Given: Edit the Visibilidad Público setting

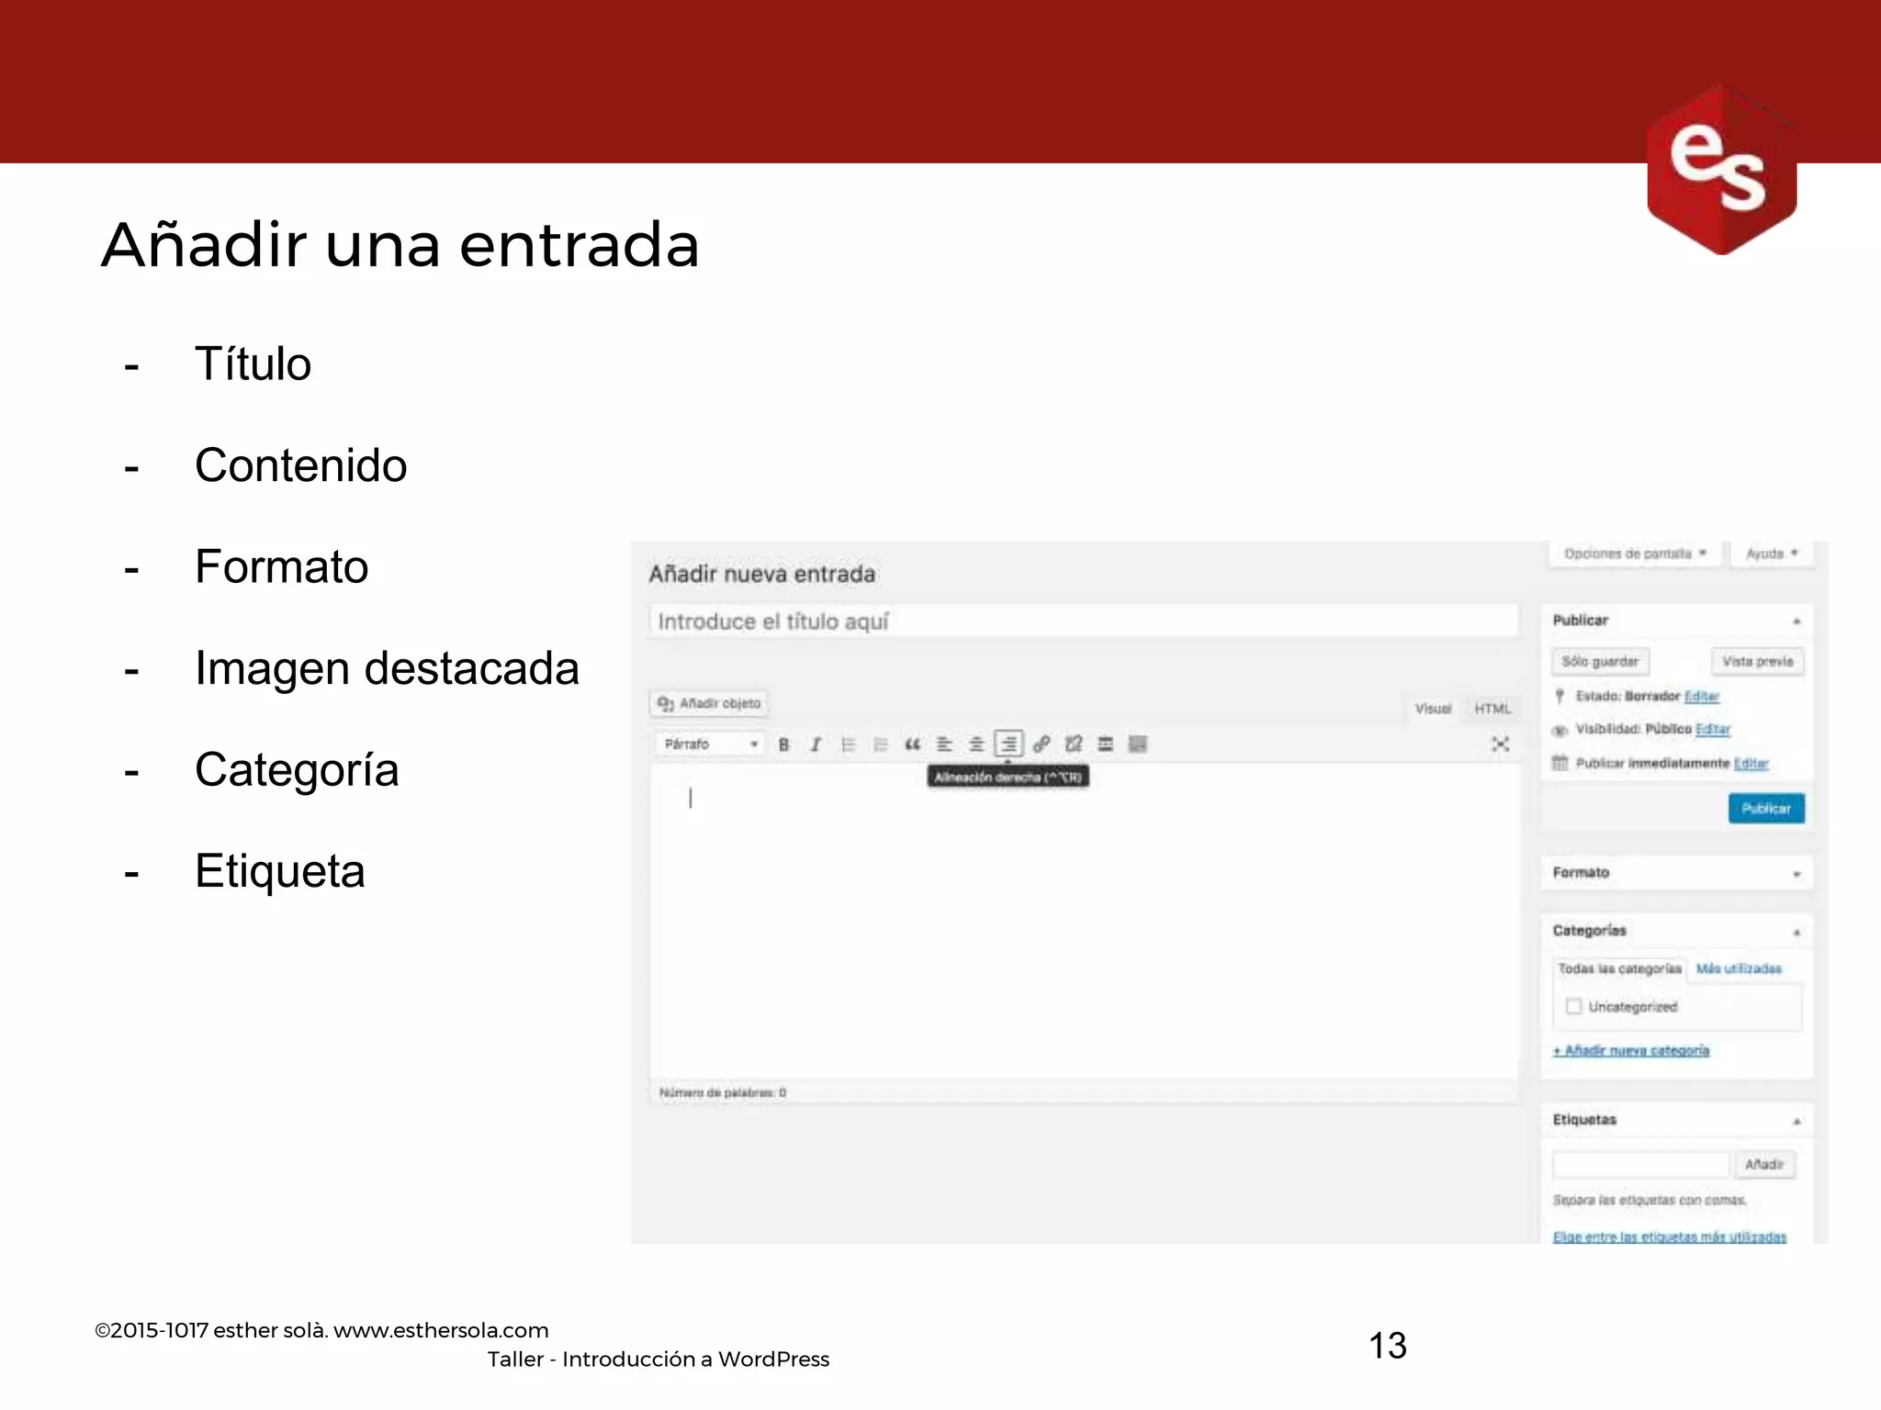Looking at the screenshot, I should tap(1713, 730).
